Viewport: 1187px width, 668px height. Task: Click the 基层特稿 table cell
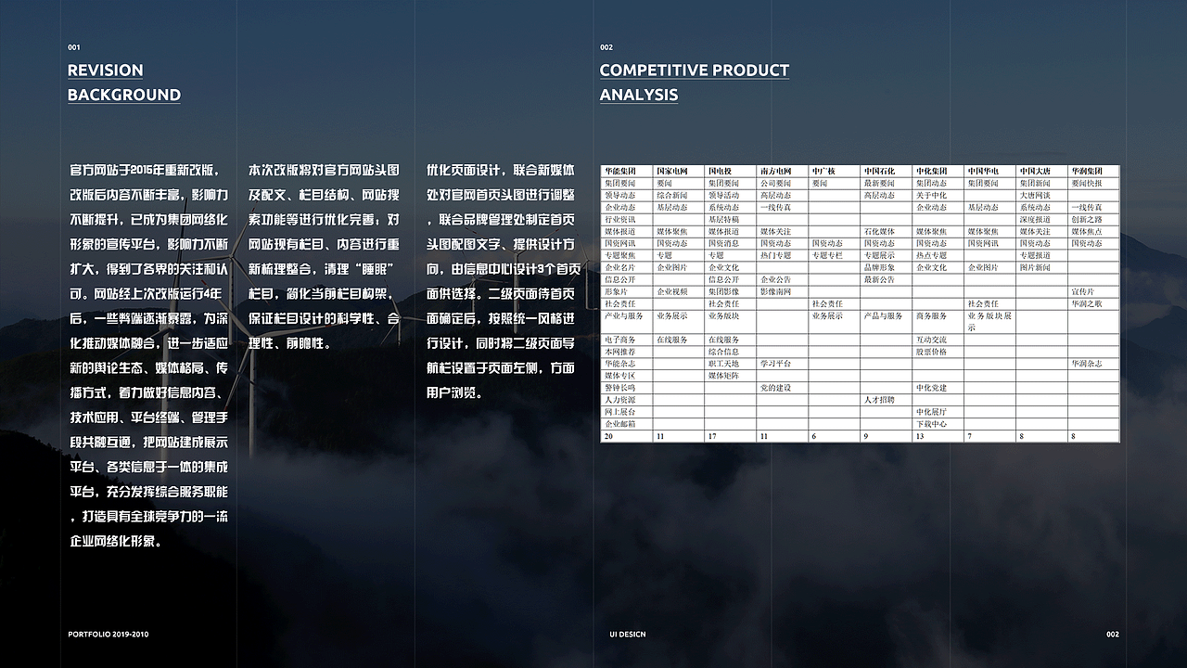(731, 219)
